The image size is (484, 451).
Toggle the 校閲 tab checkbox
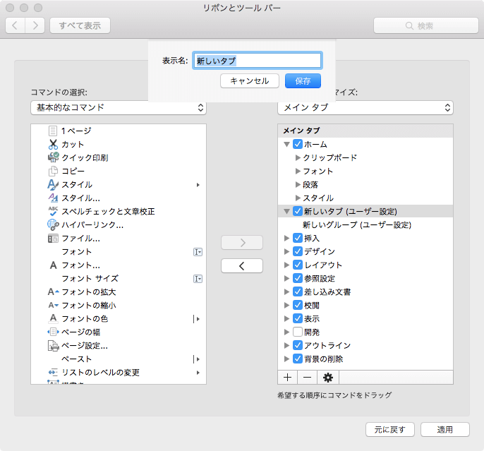click(298, 305)
